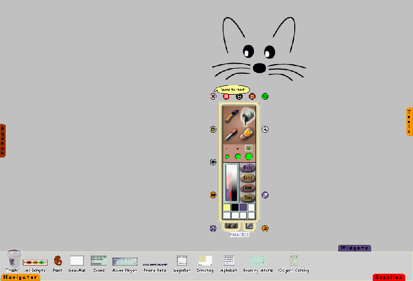Pick the yellow color swatch
Screen dimensions: 413x281
coord(227,207)
